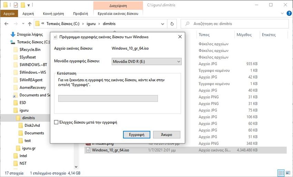The width and height of the screenshot is (293, 177).
Task: Click the disc burner dialog title icon
Action: click(55, 37)
